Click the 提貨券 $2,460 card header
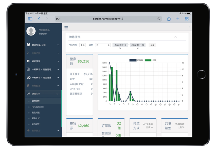Viewport: 216px width, 149px height. (80, 126)
